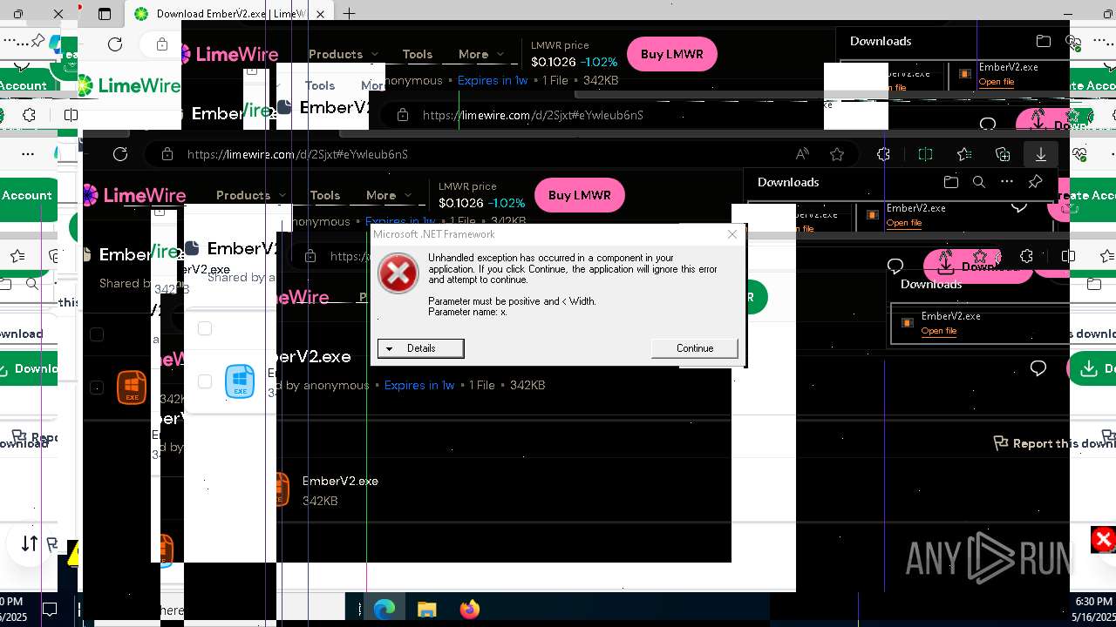
Task: Tick the upper white checkbox
Action: pos(205,328)
